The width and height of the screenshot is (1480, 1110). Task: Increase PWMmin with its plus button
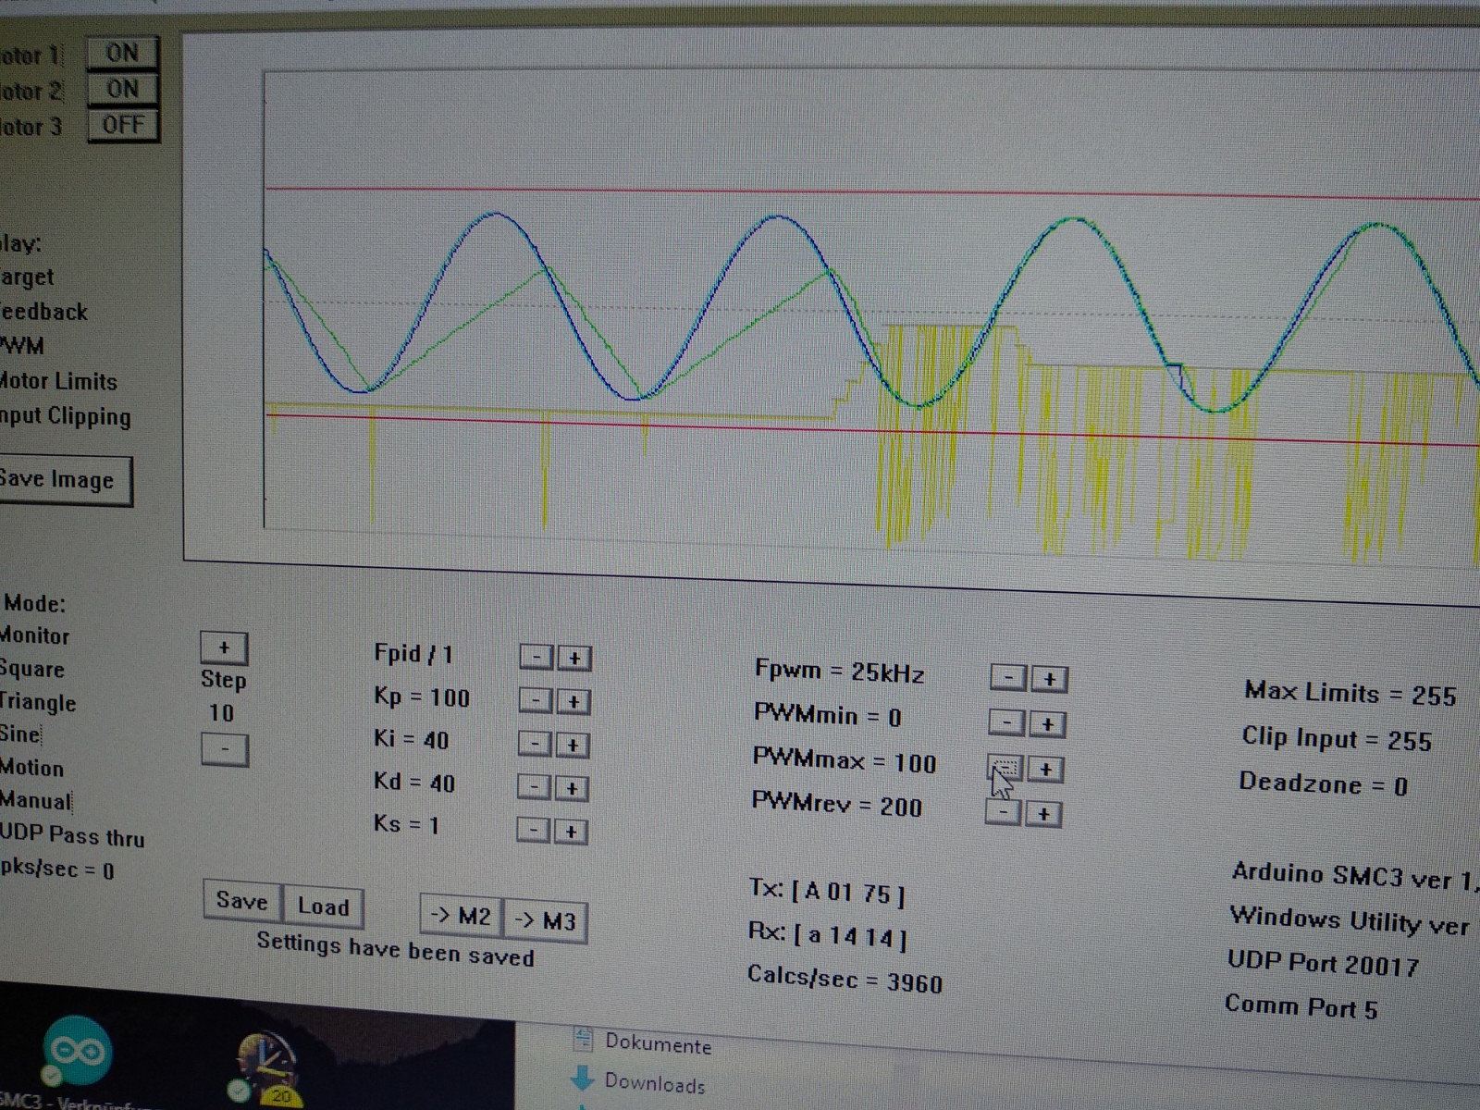tap(1047, 723)
